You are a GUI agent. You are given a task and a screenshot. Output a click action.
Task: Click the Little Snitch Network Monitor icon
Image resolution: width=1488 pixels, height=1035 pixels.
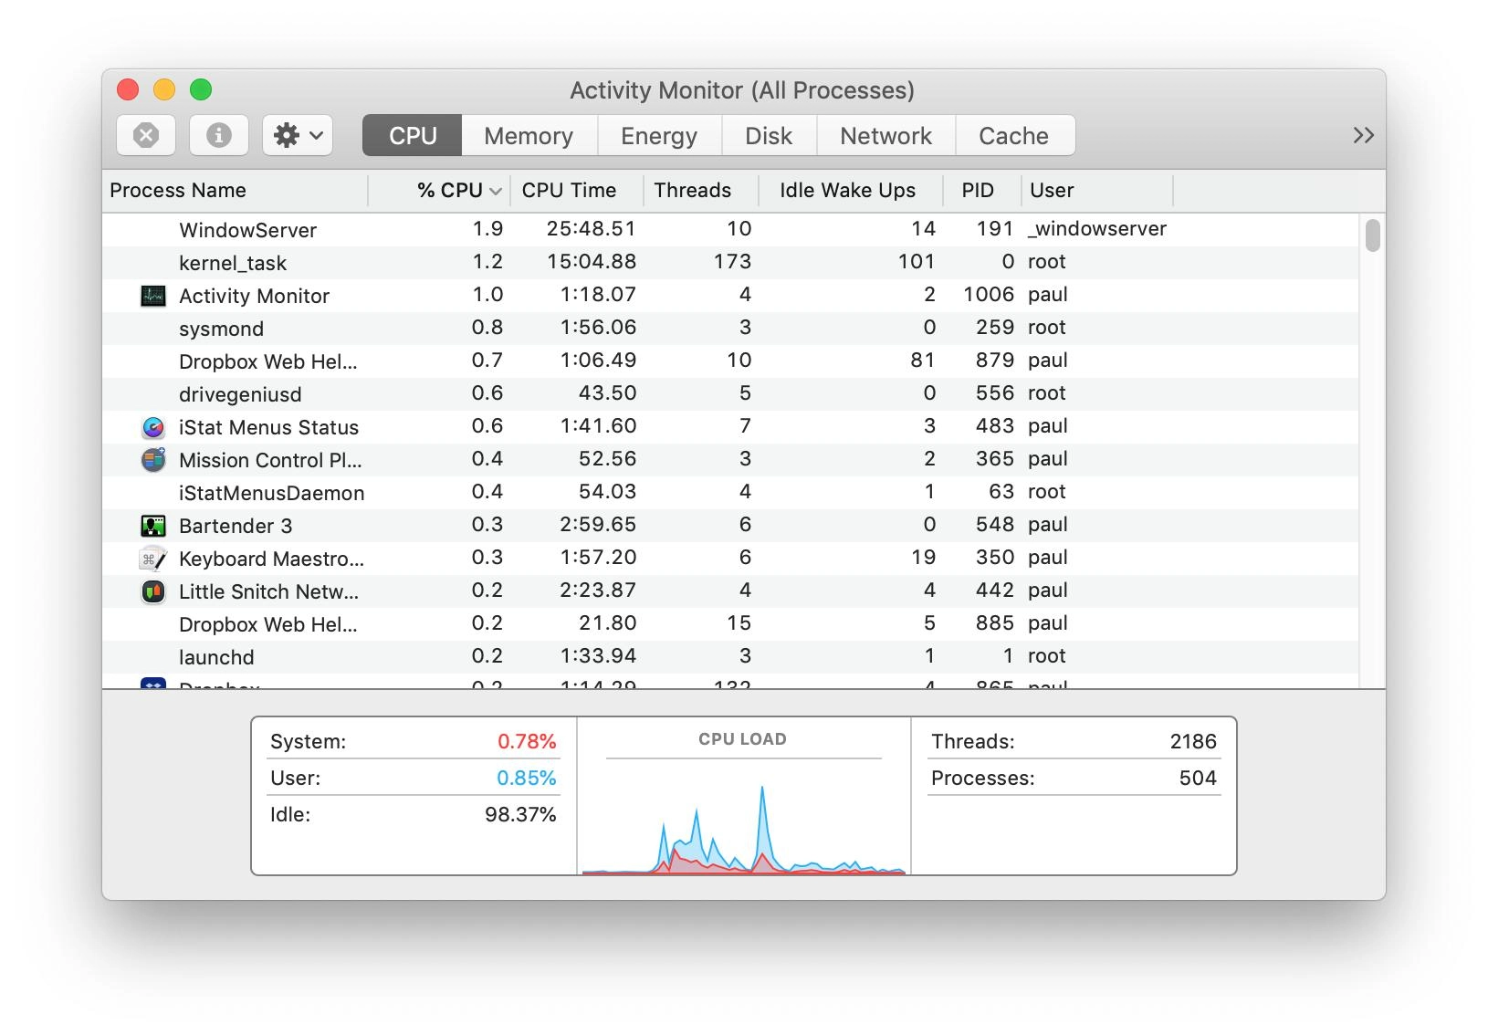[x=152, y=591]
